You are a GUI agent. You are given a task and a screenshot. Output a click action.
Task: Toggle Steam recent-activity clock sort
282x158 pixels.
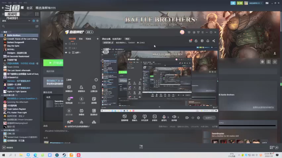point(33,21)
